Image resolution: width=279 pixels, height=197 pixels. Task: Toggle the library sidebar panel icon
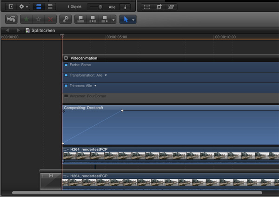[11, 7]
